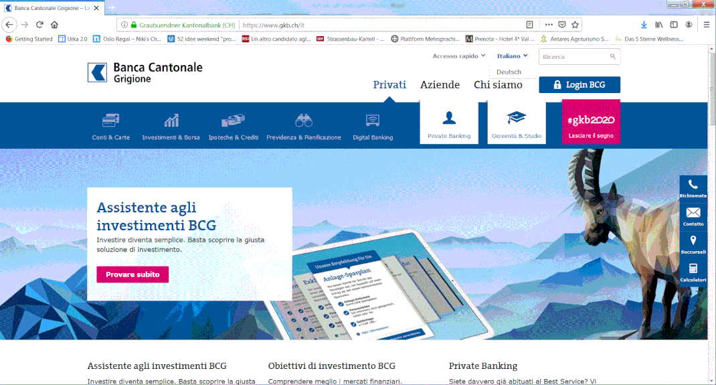Image resolution: width=716 pixels, height=385 pixels.
Task: Select the Privati main menu item
Action: pos(389,84)
